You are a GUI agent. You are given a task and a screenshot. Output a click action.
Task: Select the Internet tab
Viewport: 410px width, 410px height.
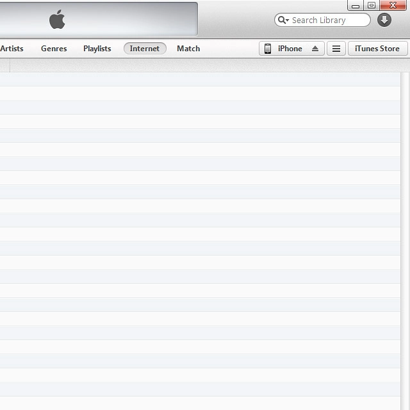click(x=145, y=49)
